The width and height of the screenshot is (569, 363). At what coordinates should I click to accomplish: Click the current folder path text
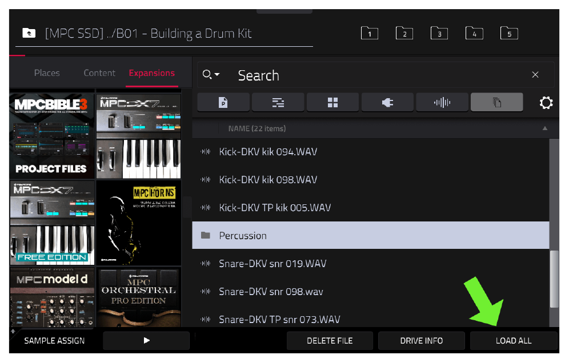148,33
